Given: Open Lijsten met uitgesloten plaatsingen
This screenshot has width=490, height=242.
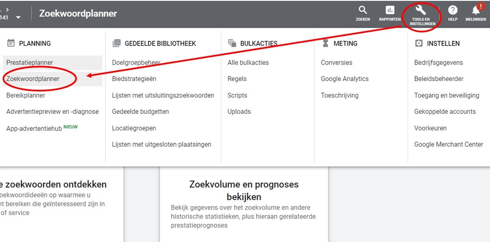Looking at the screenshot, I should coord(162,145).
